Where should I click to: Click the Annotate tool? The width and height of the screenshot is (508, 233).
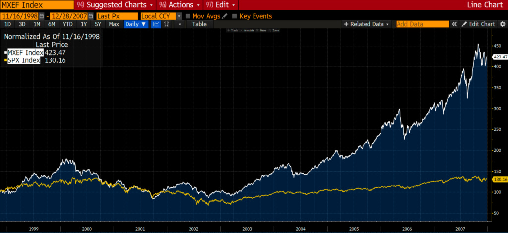[x=248, y=30]
